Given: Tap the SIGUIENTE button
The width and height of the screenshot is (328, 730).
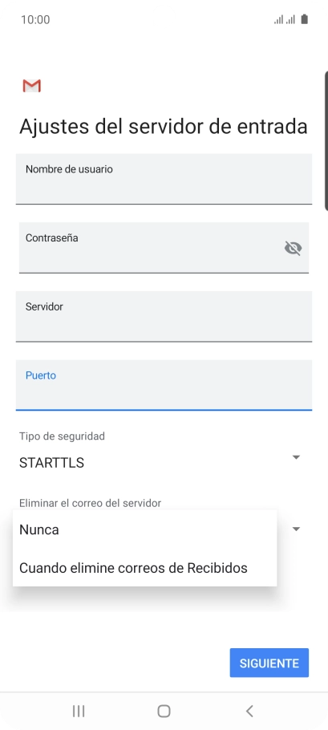Looking at the screenshot, I should point(269,663).
